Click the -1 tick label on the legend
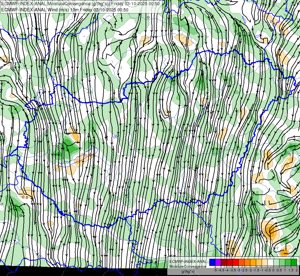Image resolution: width=300 pixels, height=276 pixels. pyautogui.click(x=262, y=270)
